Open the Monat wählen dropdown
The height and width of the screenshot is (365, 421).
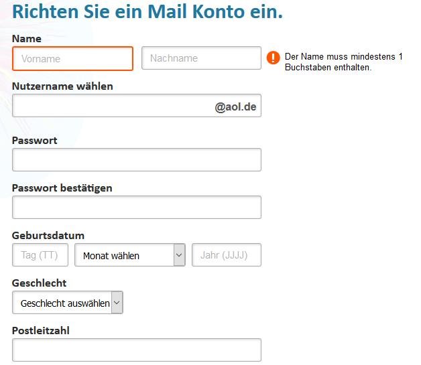pyautogui.click(x=130, y=255)
